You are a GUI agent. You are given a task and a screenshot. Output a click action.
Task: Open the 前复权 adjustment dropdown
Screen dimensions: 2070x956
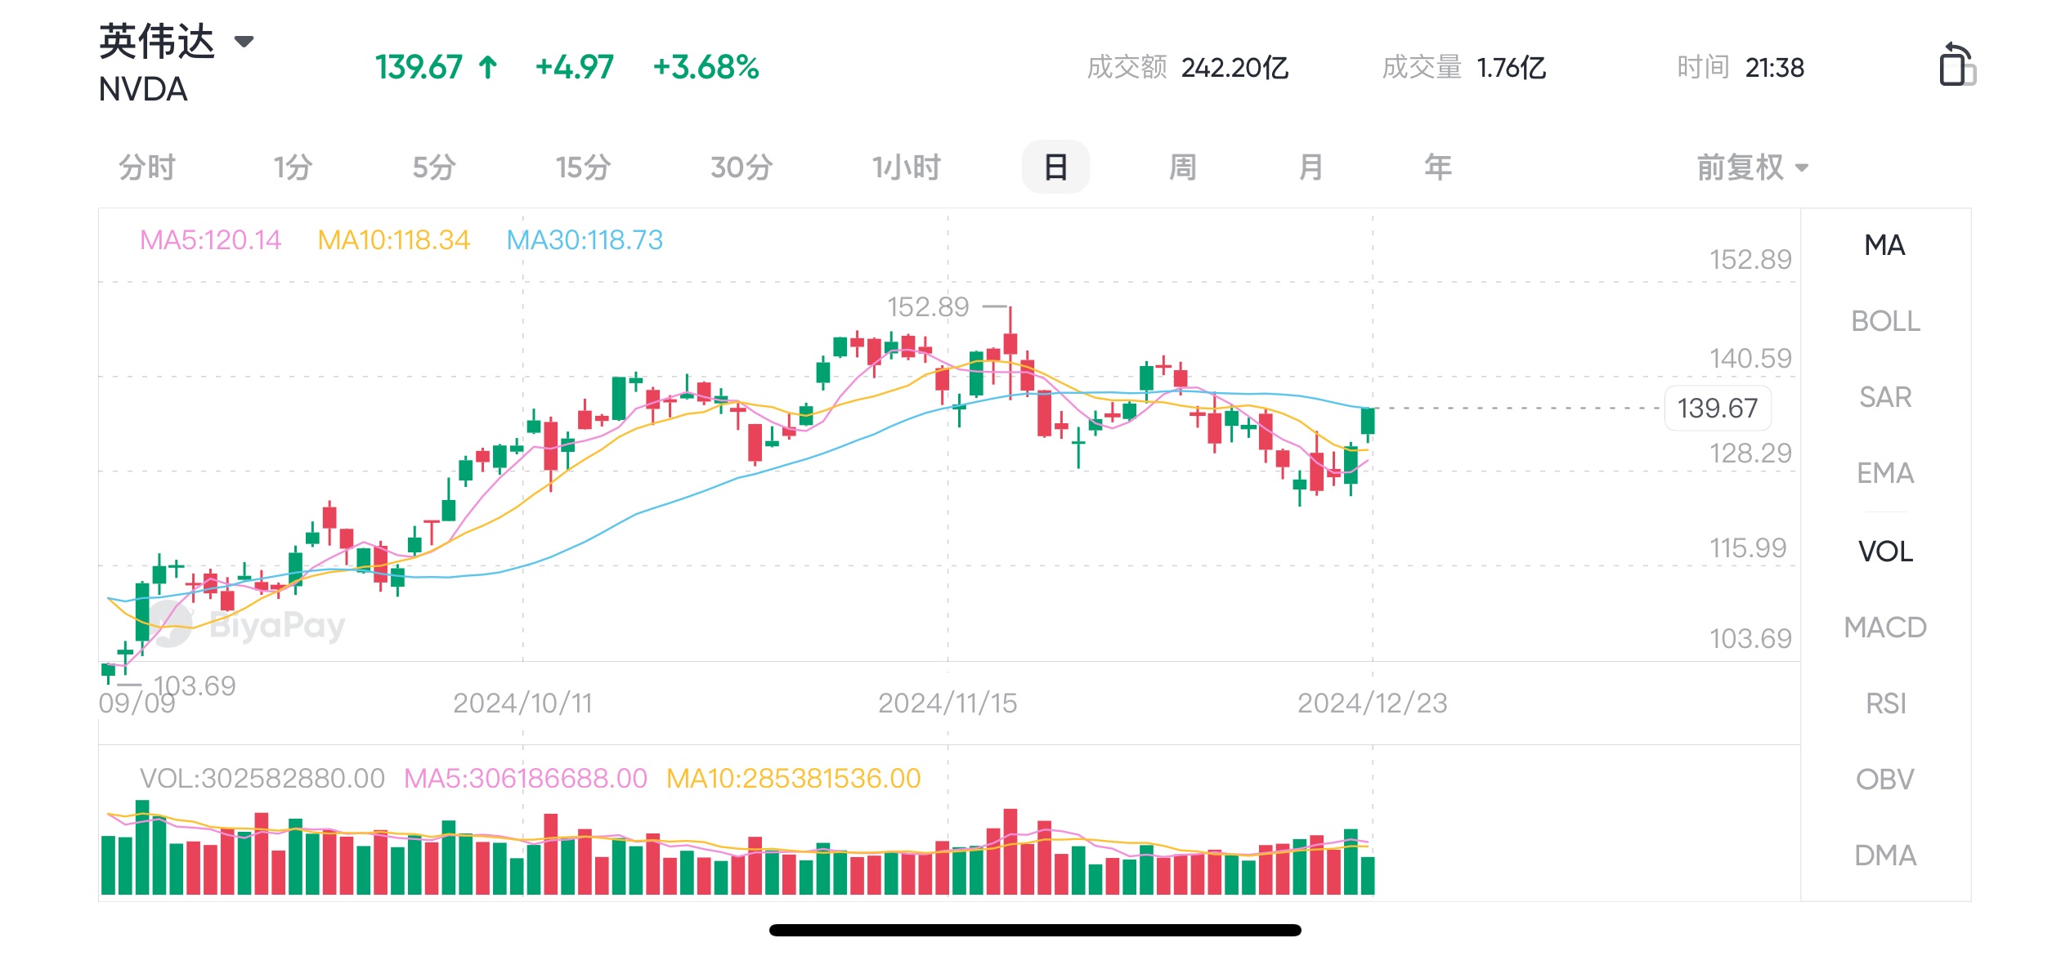pos(1752,168)
